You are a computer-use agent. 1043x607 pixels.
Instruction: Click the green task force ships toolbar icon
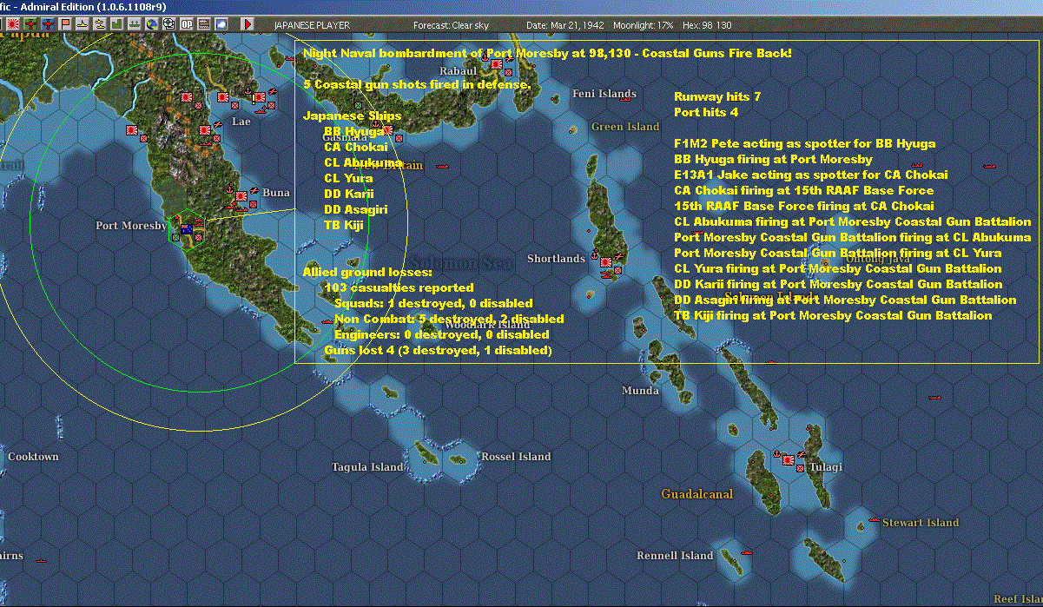[134, 24]
